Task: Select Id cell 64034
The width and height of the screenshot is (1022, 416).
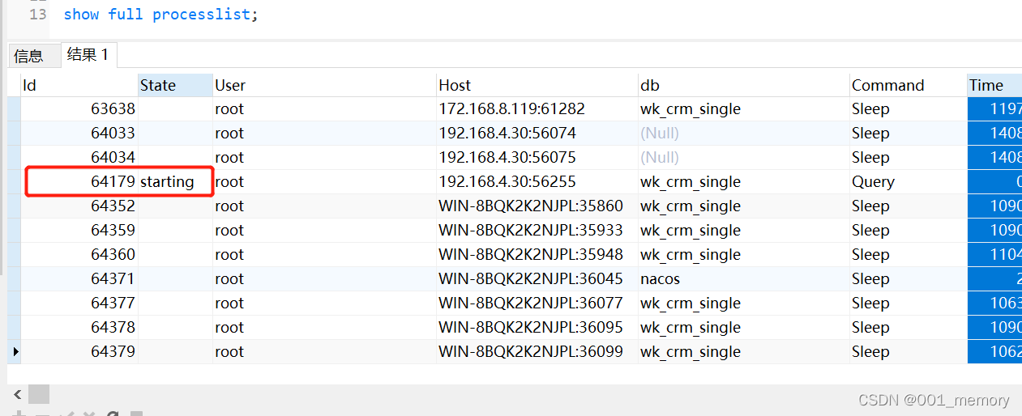Action: pos(79,157)
